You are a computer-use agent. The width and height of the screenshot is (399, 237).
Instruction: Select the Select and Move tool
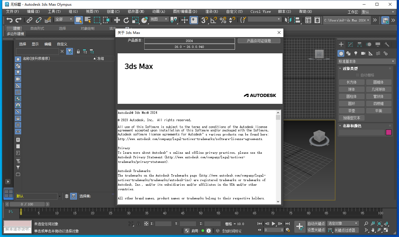(117, 20)
